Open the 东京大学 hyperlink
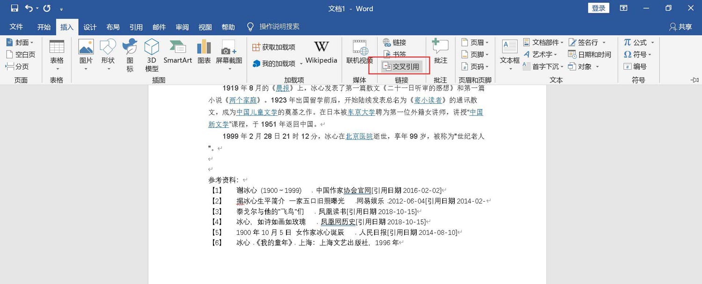The height and width of the screenshot is (284, 702). 361,112
